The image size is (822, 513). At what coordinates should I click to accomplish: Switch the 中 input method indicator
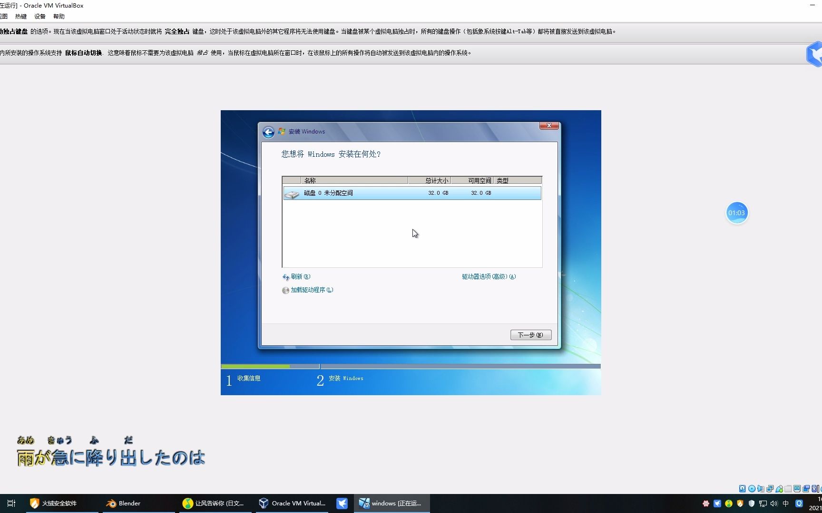[786, 503]
